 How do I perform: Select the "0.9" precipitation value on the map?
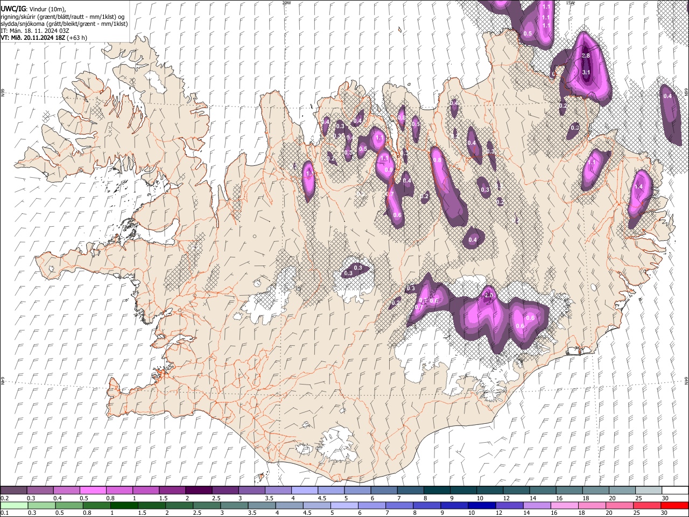389,170
